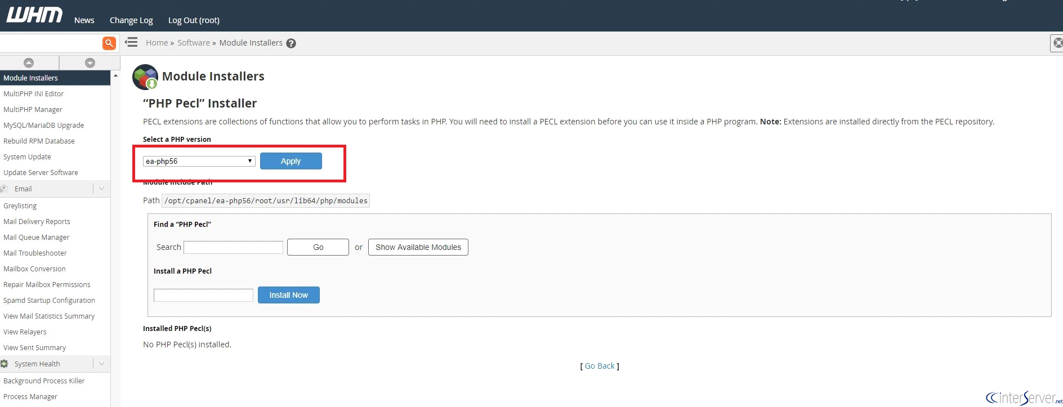Open Change Log in the top menu
This screenshot has width=1063, height=407.
click(x=131, y=20)
